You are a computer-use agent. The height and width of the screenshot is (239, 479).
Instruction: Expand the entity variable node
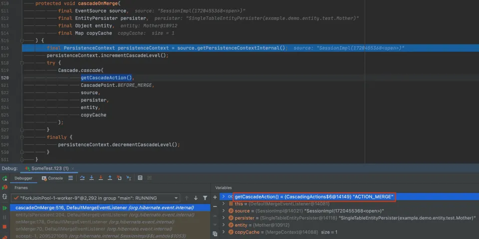coord(224,225)
